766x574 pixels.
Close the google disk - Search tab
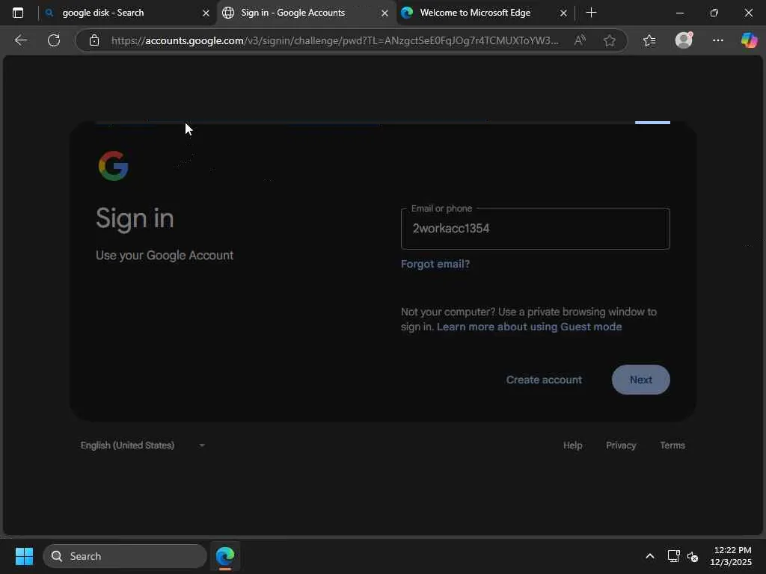pyautogui.click(x=206, y=13)
